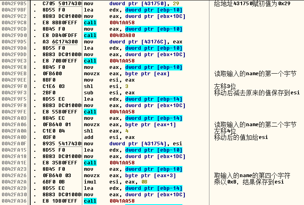Click operand dword ptr [43176C], eax
Screen dimensions: 304x205
click(145, 42)
